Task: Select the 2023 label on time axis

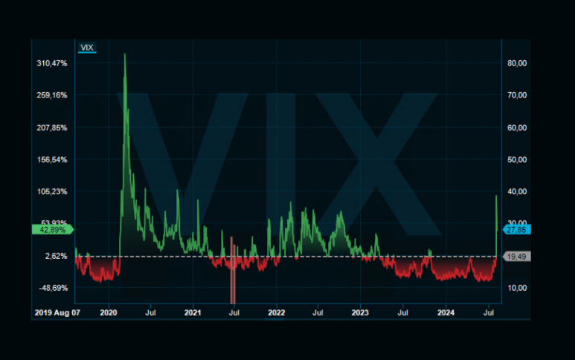Action: tap(360, 313)
